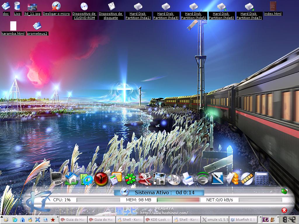Launch the mail envelope icon in dock
The image size is (299, 224).
(232, 178)
